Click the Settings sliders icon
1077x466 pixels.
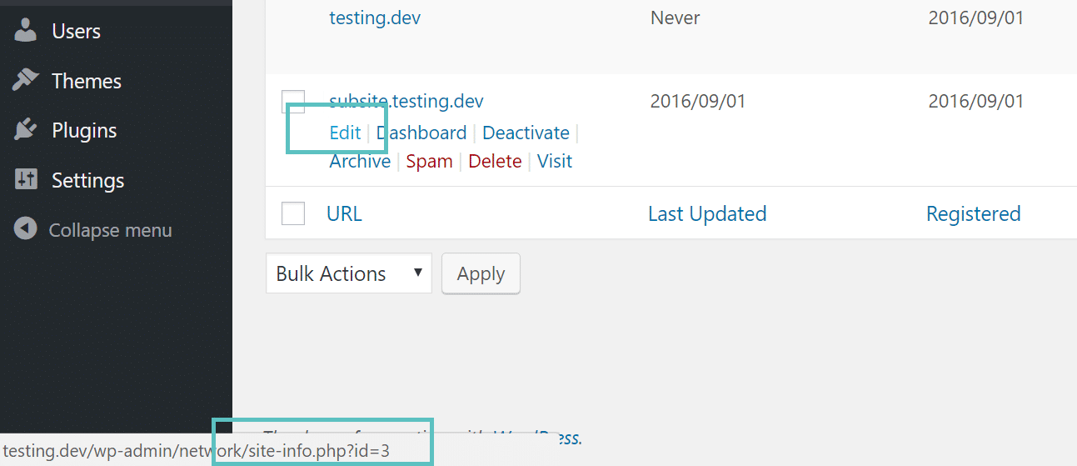tap(26, 180)
